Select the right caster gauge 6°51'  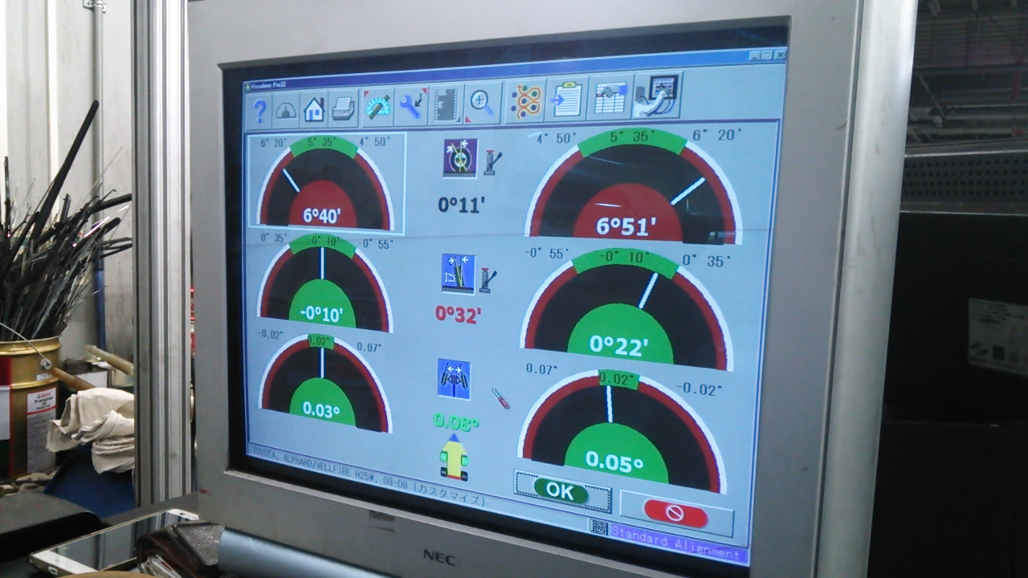click(633, 185)
